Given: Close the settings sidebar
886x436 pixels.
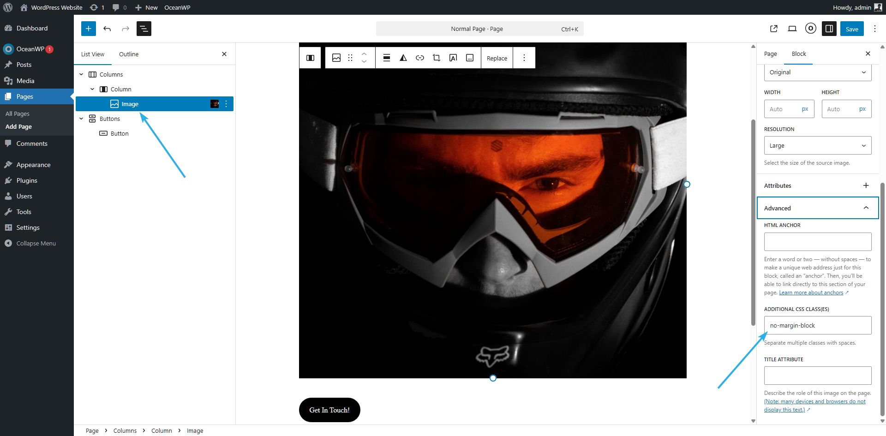Looking at the screenshot, I should (868, 54).
